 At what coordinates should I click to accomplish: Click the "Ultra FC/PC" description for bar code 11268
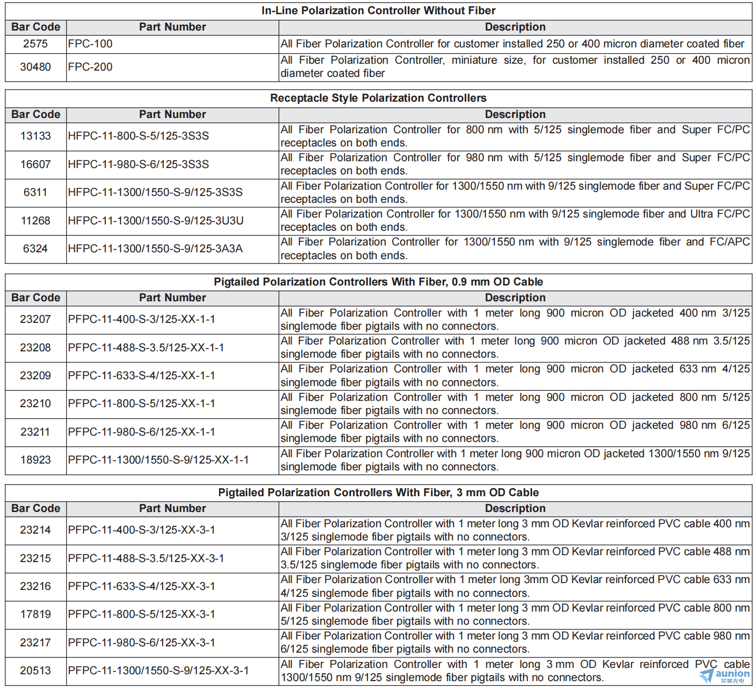tap(515, 221)
